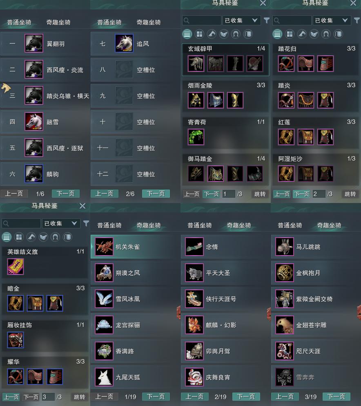361x406 pixels.
Task: Expand 已收集 dropdown above 踏花归 set
Action: click(332, 20)
